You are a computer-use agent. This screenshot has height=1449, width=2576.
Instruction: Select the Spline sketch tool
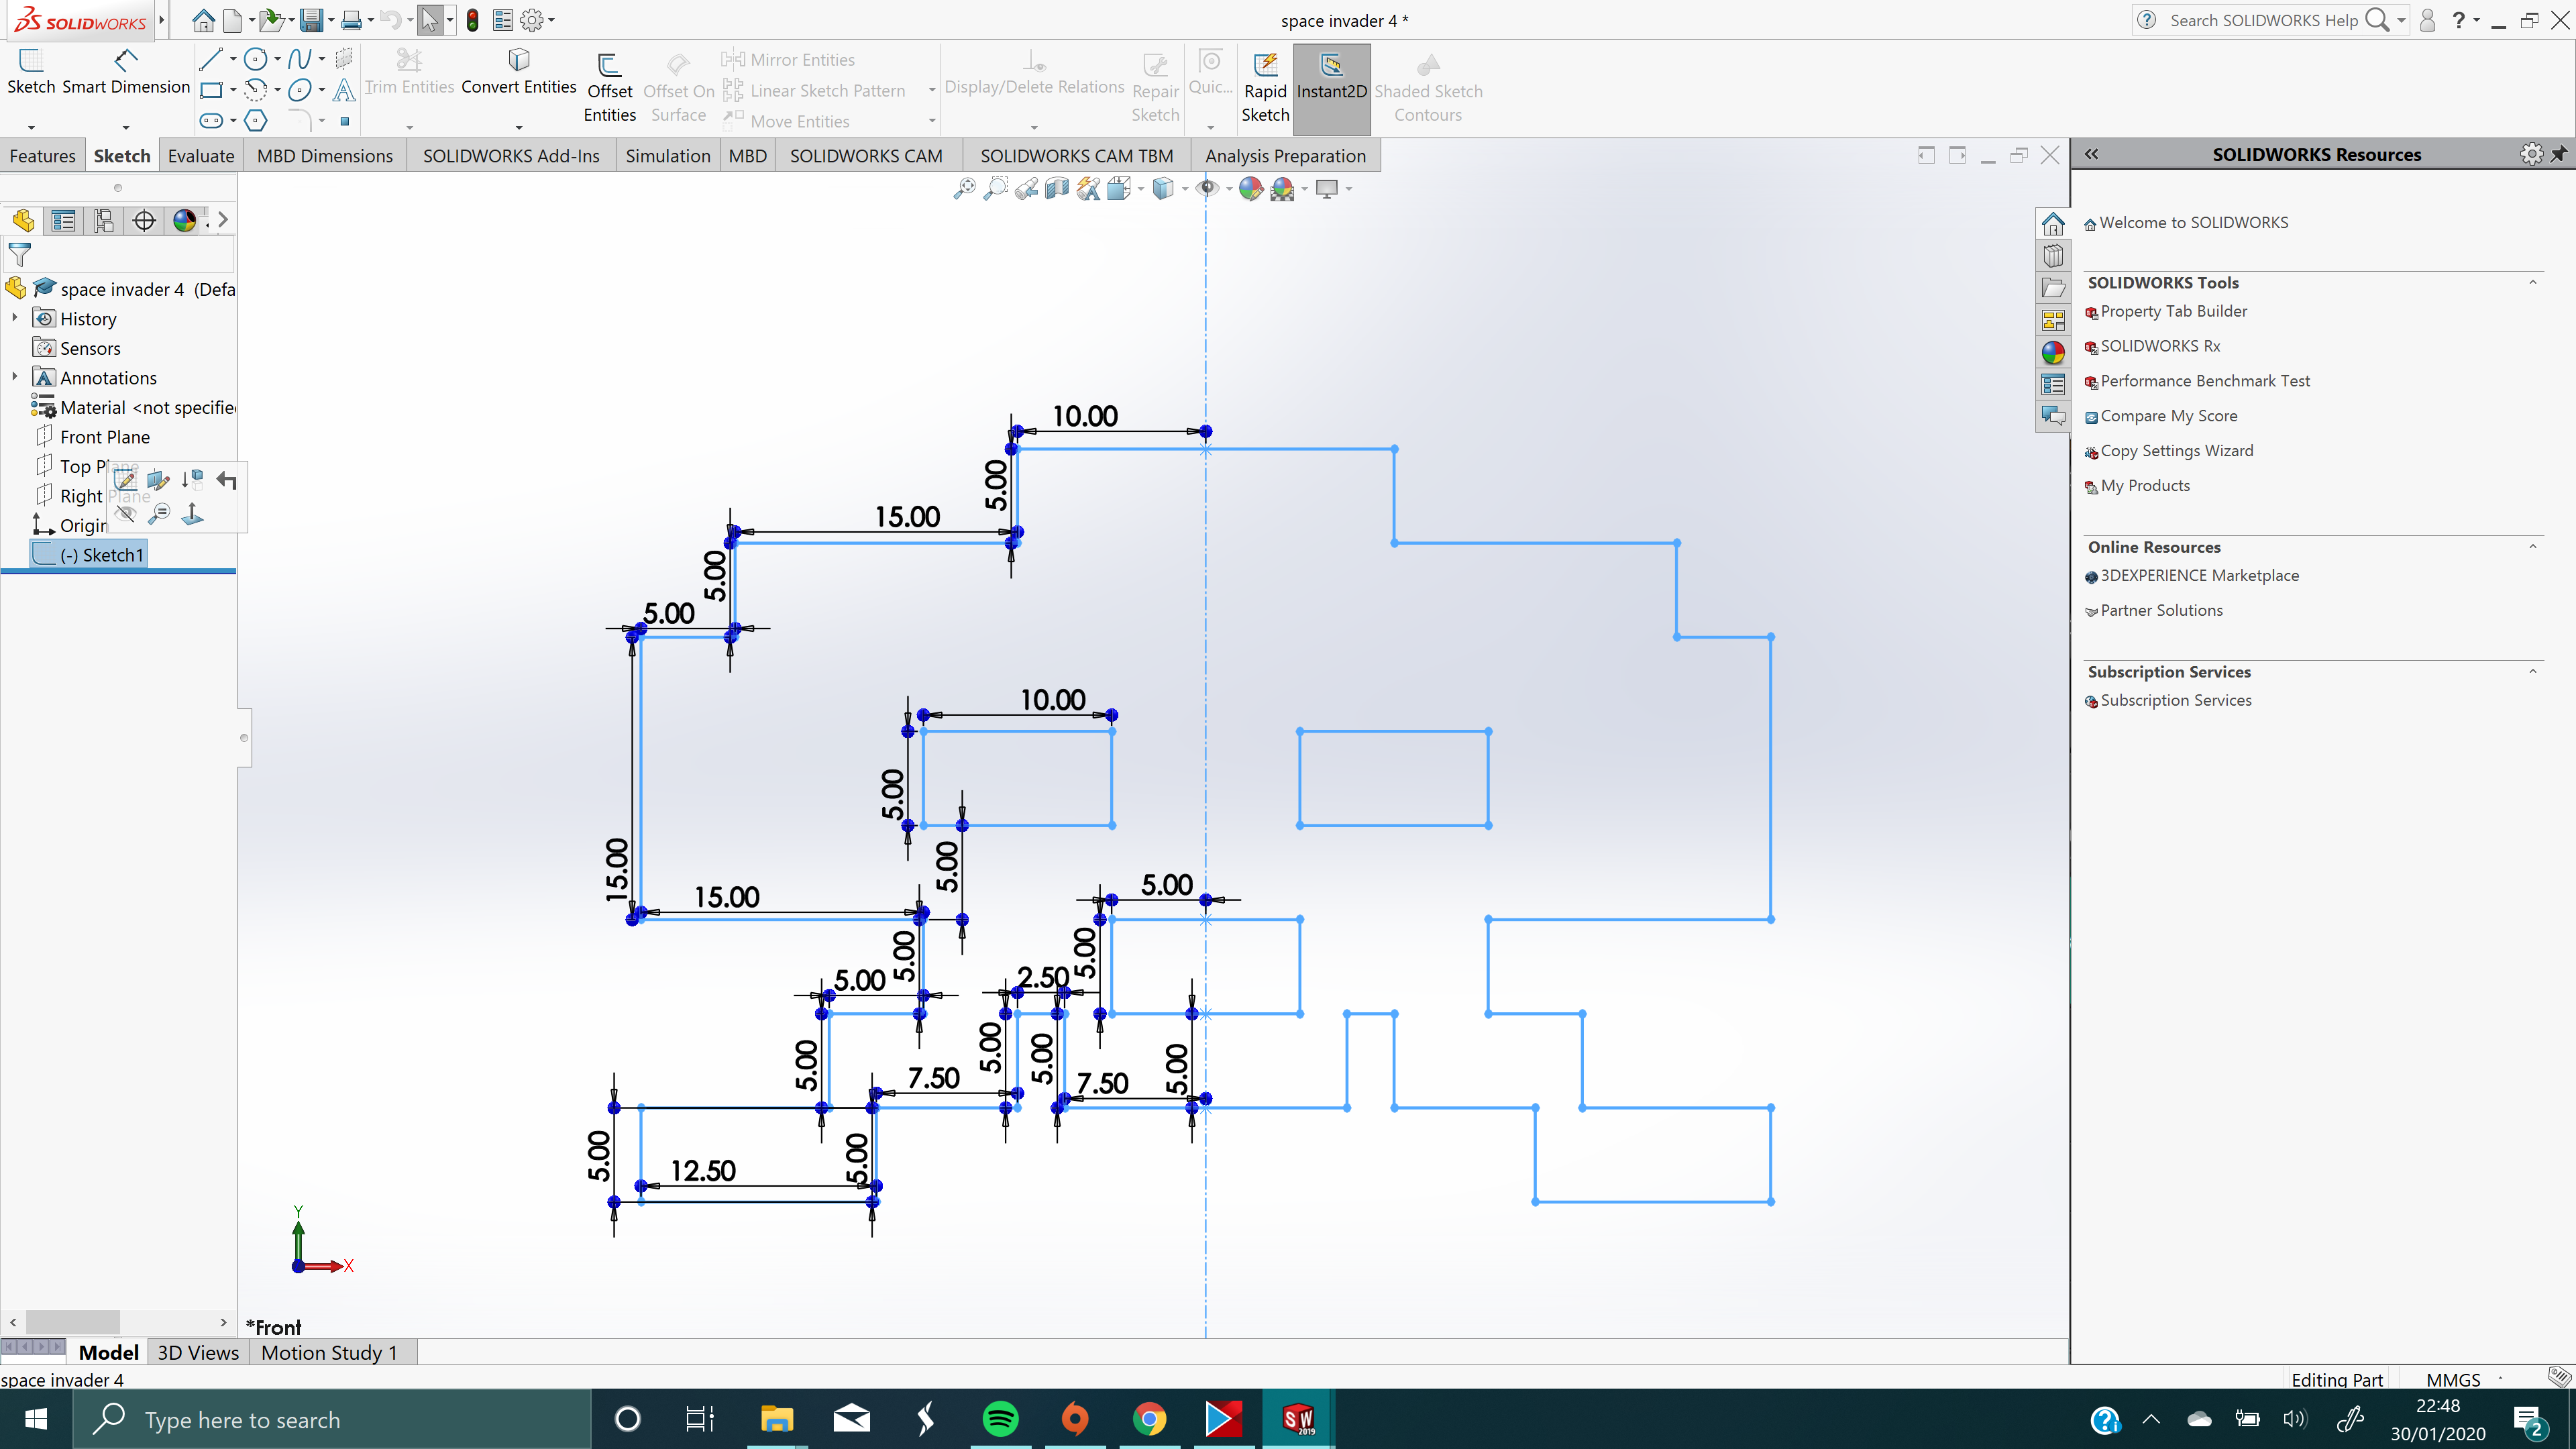pyautogui.click(x=299, y=60)
